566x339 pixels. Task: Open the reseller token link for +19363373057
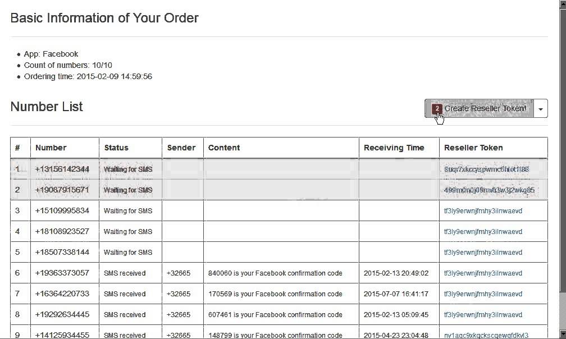click(x=483, y=273)
